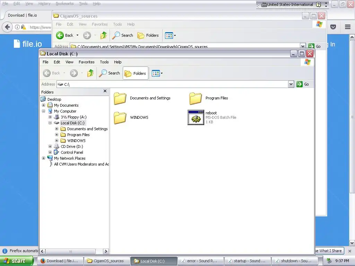
Task: Click Up folder icon in CigamOS_sources window
Action: coord(104,35)
